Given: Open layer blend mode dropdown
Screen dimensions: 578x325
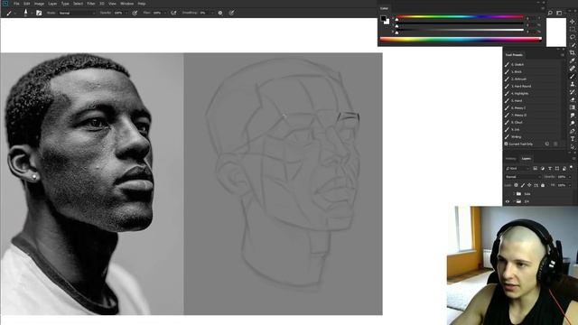Looking at the screenshot, I should 523,177.
